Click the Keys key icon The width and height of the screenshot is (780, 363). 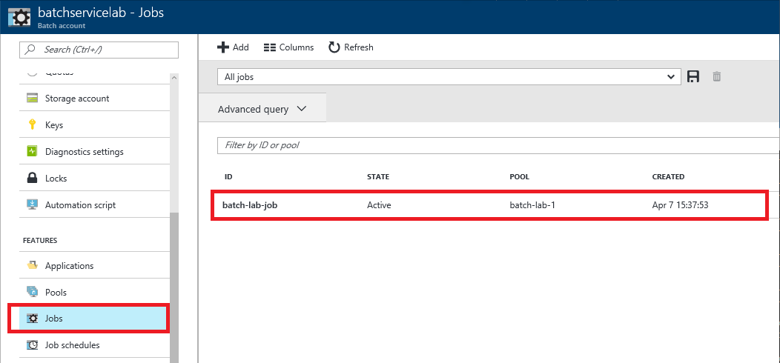[33, 124]
